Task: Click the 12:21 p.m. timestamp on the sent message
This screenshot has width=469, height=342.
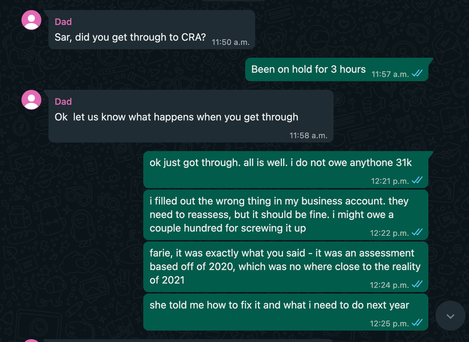Action: click(390, 181)
